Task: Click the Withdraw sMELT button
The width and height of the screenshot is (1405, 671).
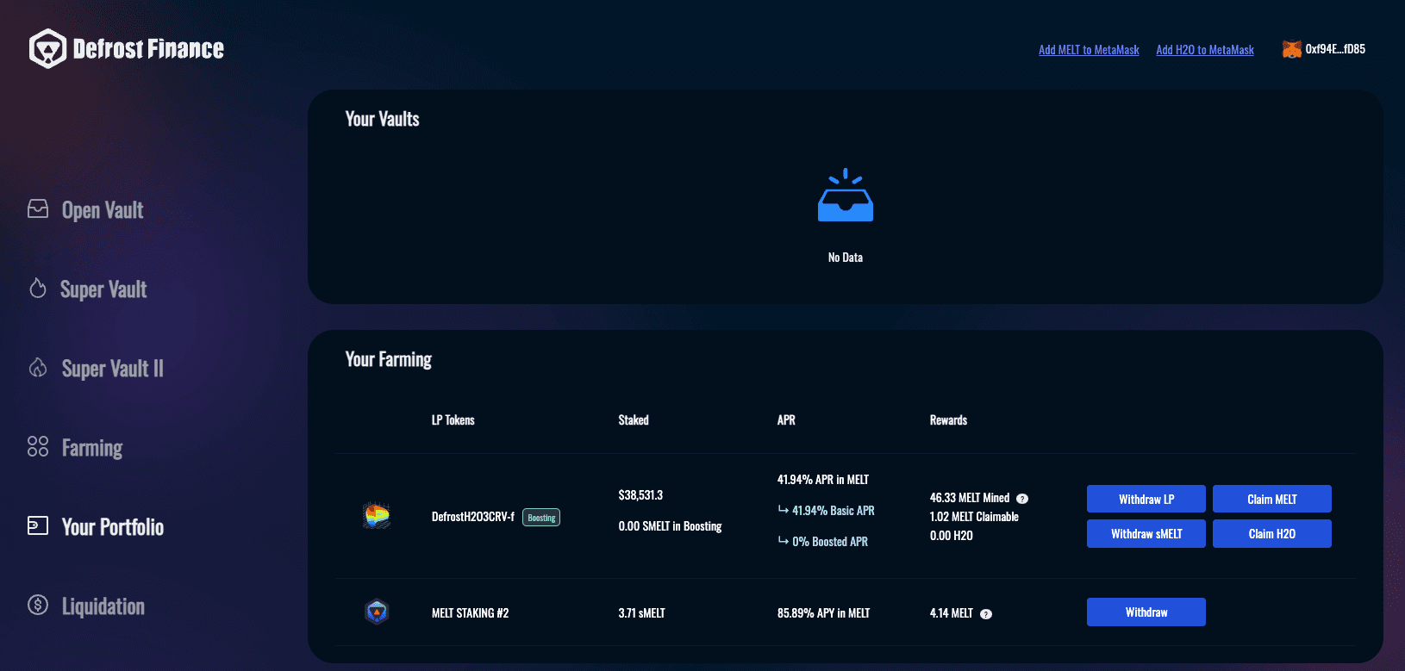Action: click(x=1146, y=533)
